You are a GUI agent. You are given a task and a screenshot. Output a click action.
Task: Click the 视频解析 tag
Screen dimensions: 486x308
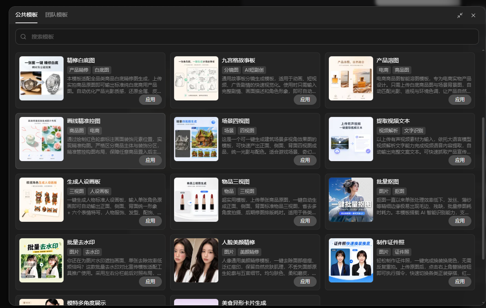pos(388,131)
